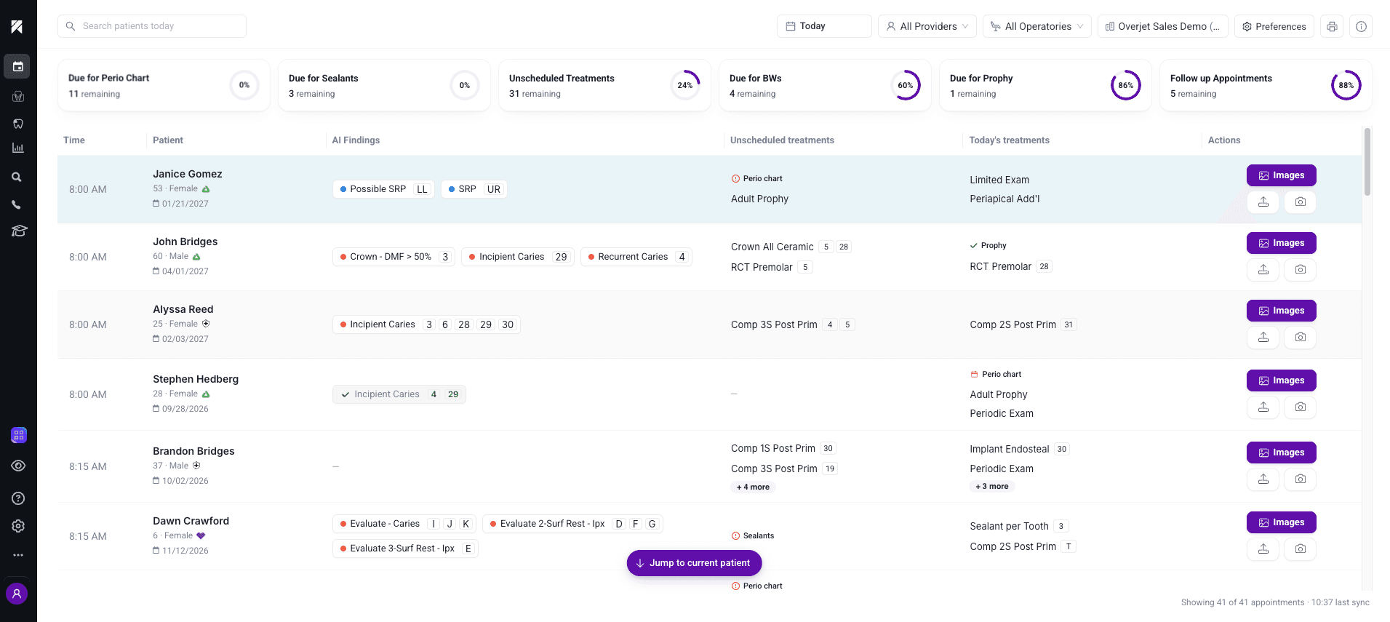Click the printer icon in top bar

1332,26
